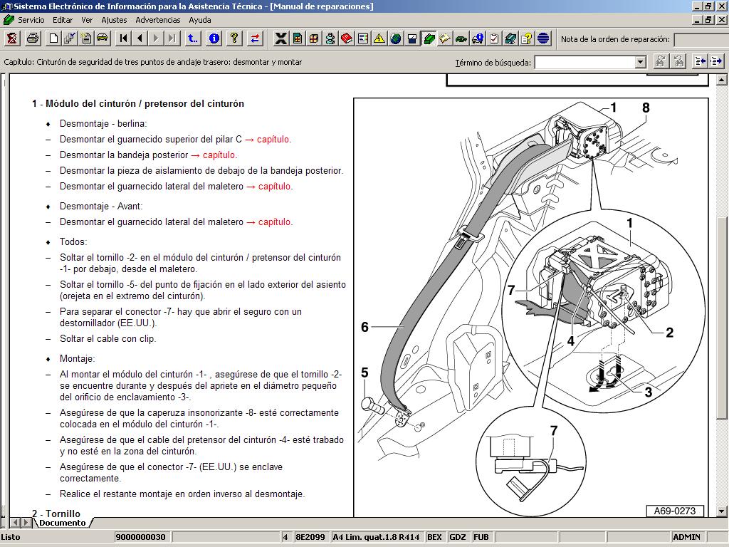Expand the Término de búsqueda dropdown arrow
Screen dimensions: 729x547
(x=641, y=62)
